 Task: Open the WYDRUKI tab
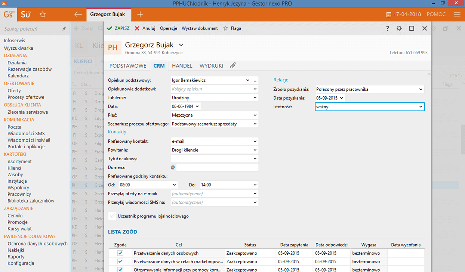click(211, 66)
